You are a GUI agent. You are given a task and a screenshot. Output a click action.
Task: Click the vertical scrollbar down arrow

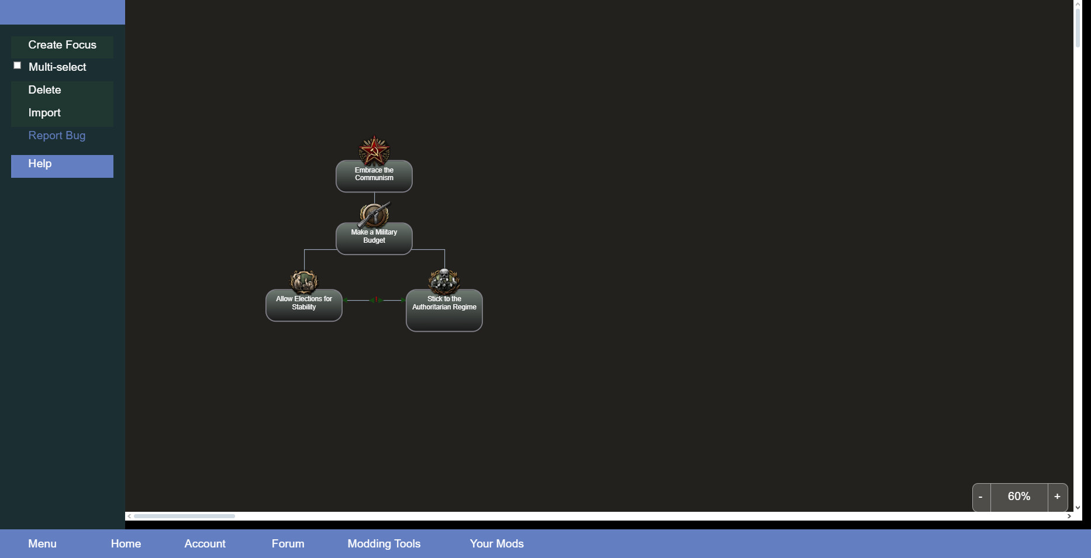[x=1078, y=508]
